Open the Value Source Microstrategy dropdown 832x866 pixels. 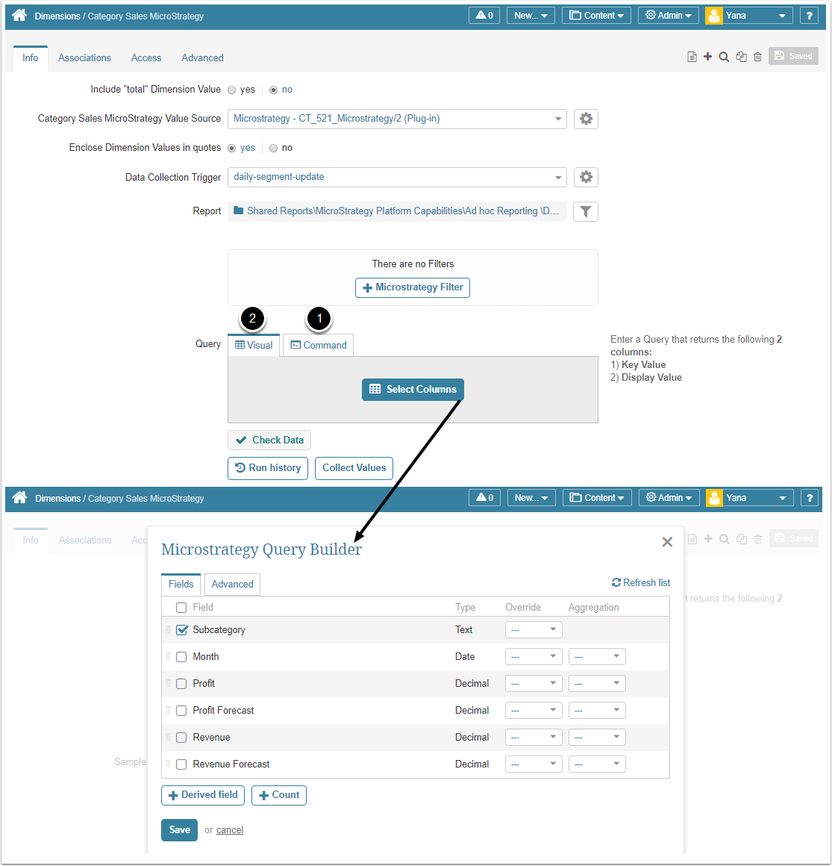397,119
